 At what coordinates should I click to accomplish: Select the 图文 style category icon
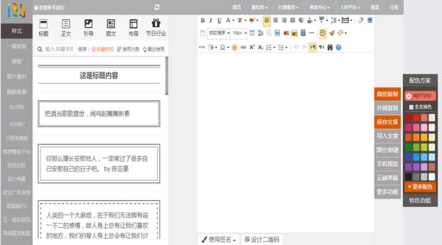click(111, 28)
